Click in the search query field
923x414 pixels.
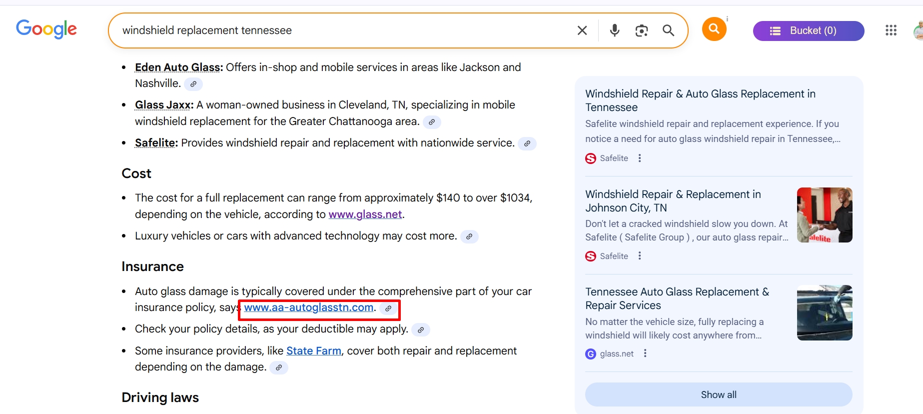tap(345, 30)
